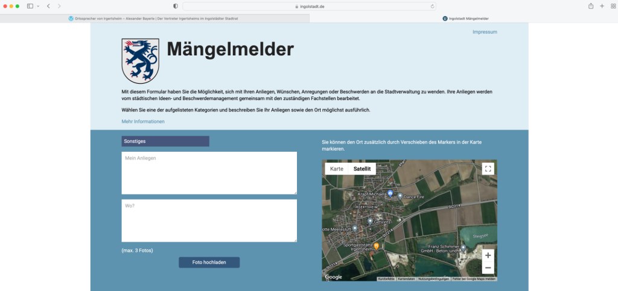
Task: Click the Franz Schimmer GmbH map pin
Action: click(463, 247)
